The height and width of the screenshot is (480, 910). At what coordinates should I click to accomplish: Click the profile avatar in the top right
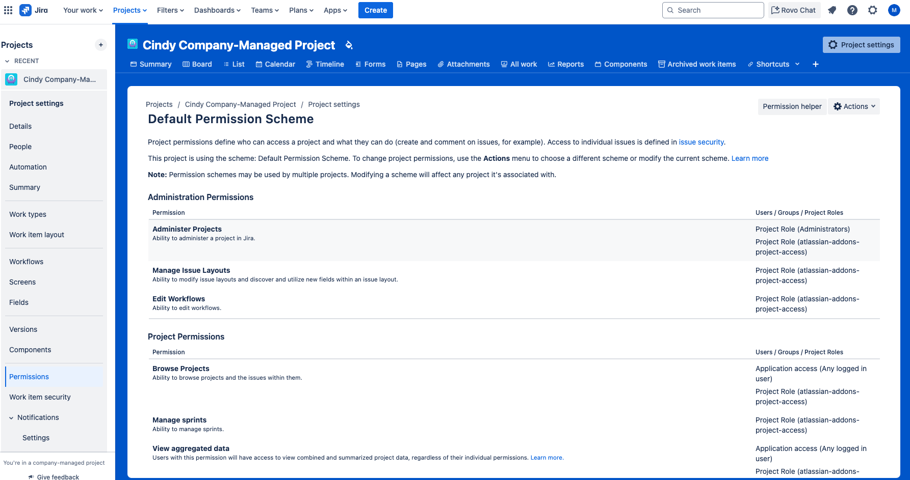tap(894, 10)
